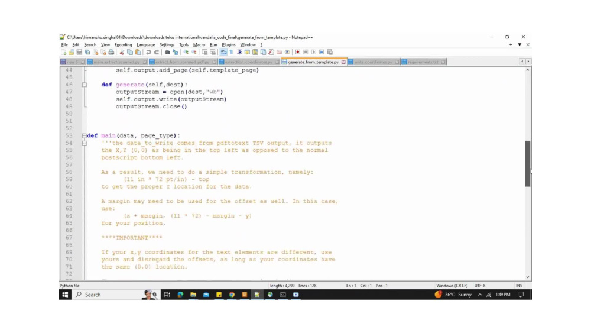Screen dimensions: 591x333
Task: Redo the edit via toolbar arrow
Action: pyautogui.click(x=157, y=52)
